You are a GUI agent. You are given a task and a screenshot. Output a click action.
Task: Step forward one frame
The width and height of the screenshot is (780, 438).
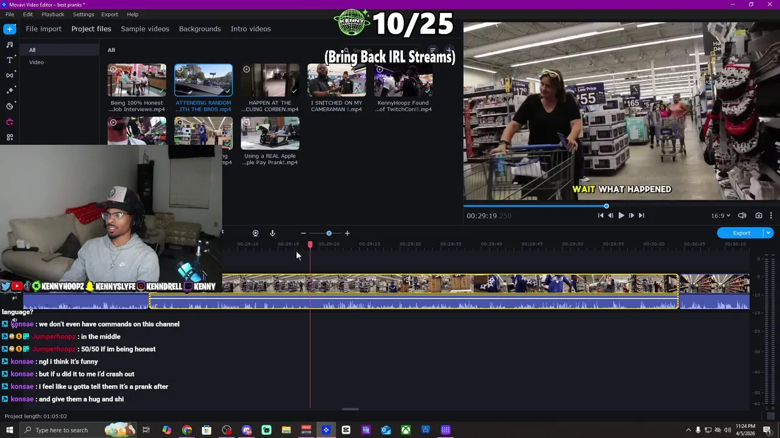tap(631, 215)
